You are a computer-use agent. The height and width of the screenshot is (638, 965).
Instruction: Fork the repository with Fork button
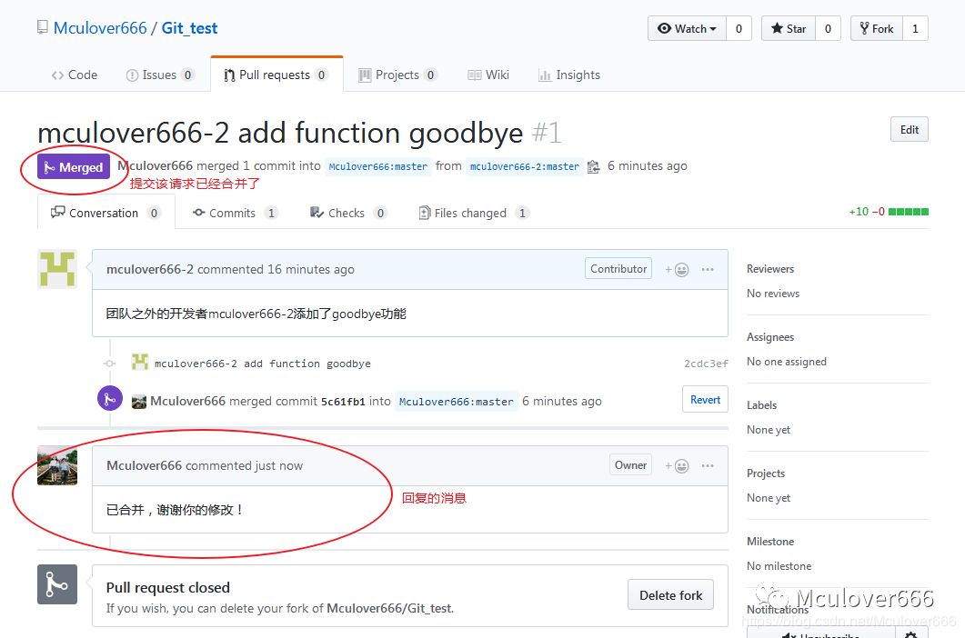[877, 28]
